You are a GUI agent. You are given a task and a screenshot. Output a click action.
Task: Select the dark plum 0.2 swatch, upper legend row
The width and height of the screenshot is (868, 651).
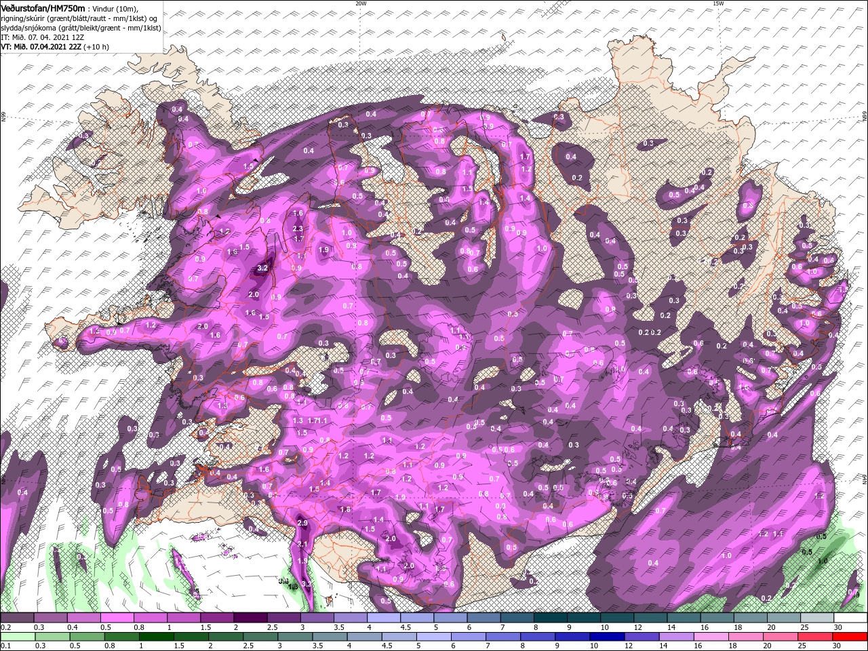tap(17, 618)
